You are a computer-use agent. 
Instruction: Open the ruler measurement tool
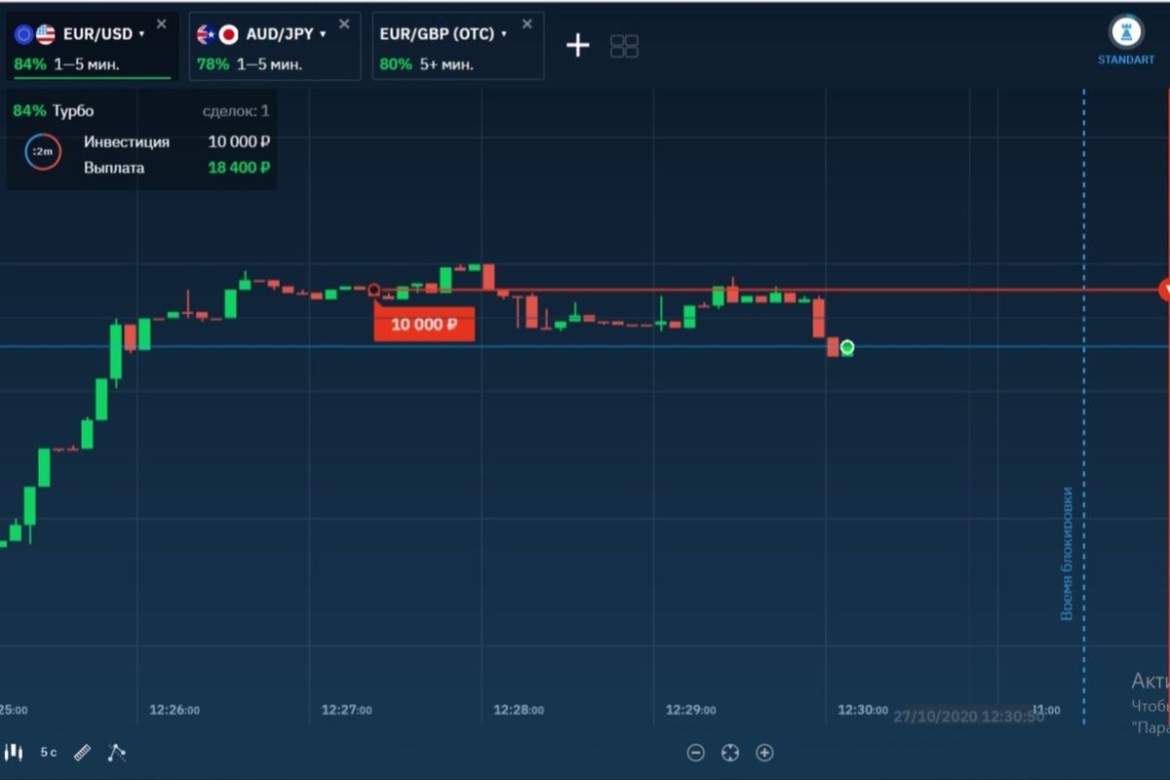[x=82, y=752]
